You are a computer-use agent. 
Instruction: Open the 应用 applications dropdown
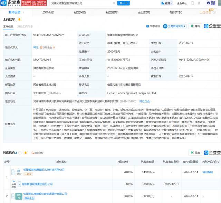pos(166,3)
